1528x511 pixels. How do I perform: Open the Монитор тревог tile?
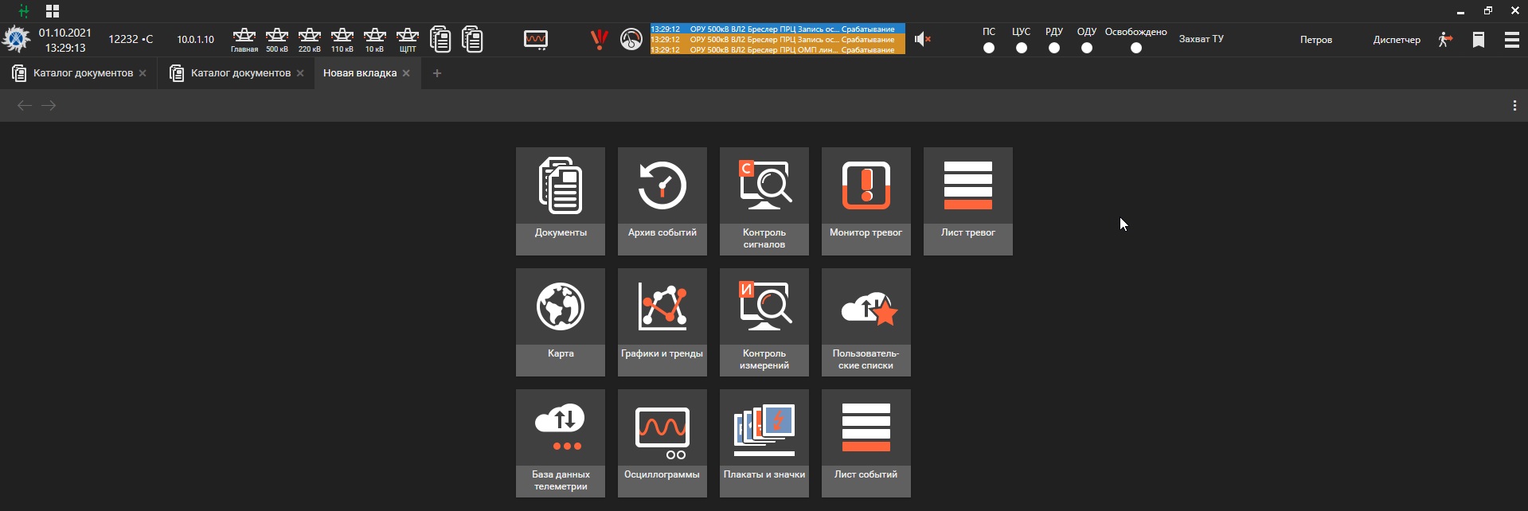(866, 201)
